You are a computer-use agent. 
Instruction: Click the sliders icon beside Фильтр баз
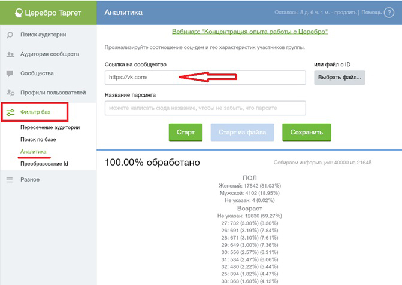[11, 112]
